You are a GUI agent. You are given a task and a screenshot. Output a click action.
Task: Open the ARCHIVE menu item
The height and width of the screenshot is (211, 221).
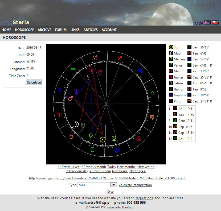44,30
